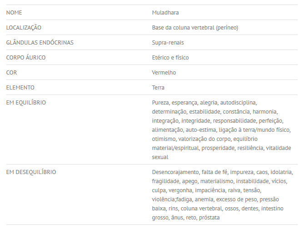Select 'Base da coluna vertebral (períneo)' text

coord(195,28)
